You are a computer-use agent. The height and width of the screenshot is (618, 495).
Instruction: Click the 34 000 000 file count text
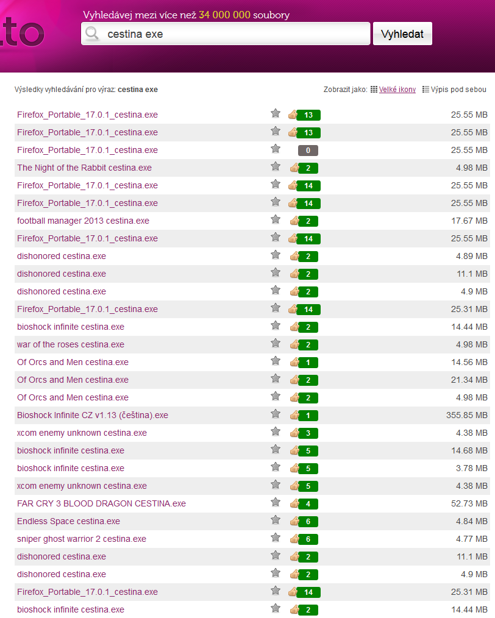tap(225, 15)
